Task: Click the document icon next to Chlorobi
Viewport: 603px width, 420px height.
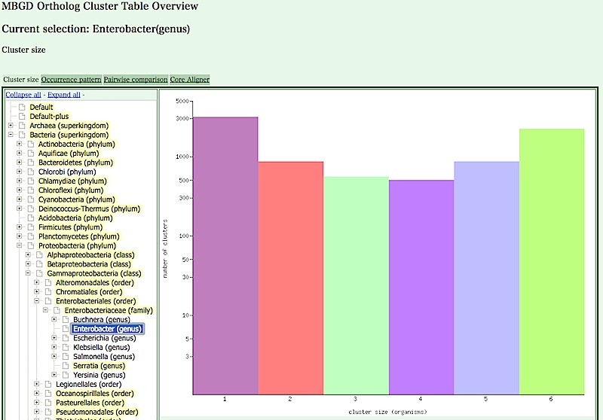Action: [x=30, y=172]
